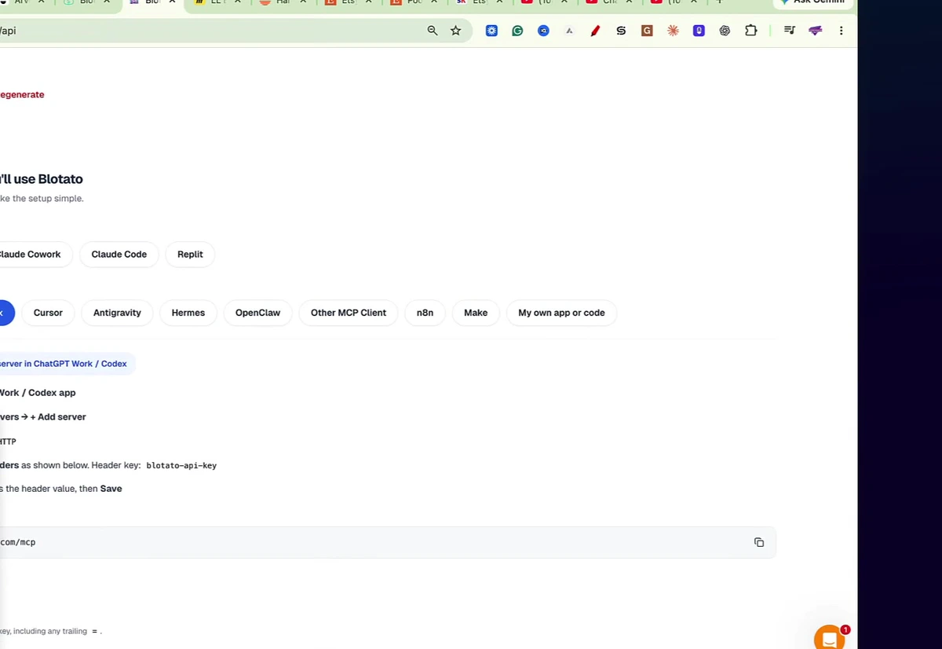Pick the Hermes option
942x649 pixels.
pyautogui.click(x=188, y=313)
